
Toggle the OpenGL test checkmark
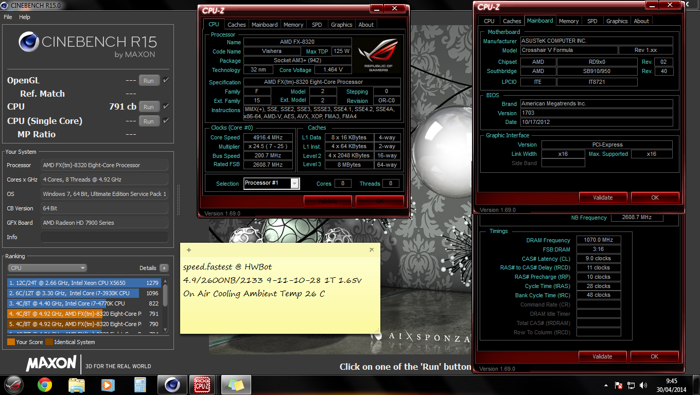pyautogui.click(x=166, y=80)
